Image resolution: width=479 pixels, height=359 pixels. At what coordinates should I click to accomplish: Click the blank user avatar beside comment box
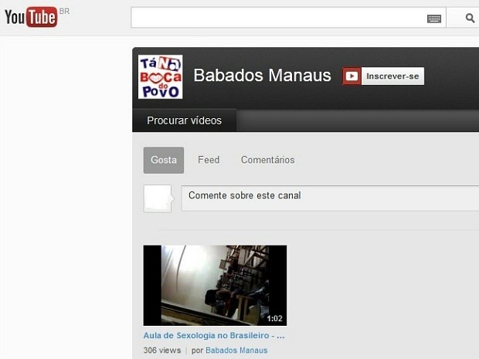pyautogui.click(x=158, y=198)
